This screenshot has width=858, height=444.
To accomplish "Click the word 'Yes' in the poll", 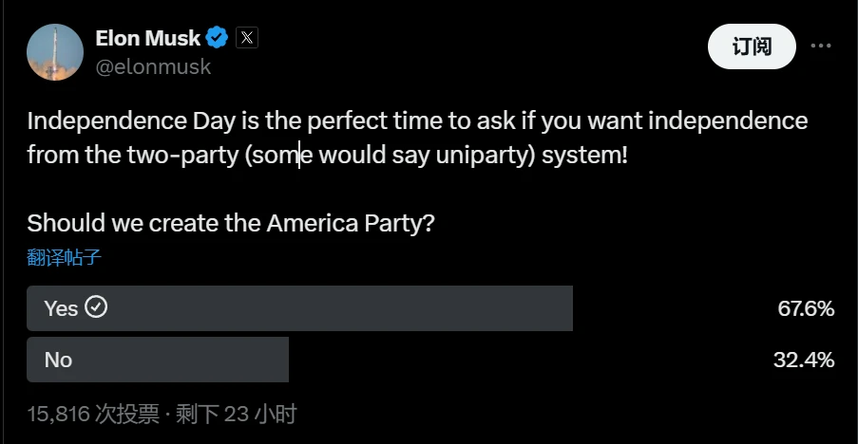I will pos(61,308).
